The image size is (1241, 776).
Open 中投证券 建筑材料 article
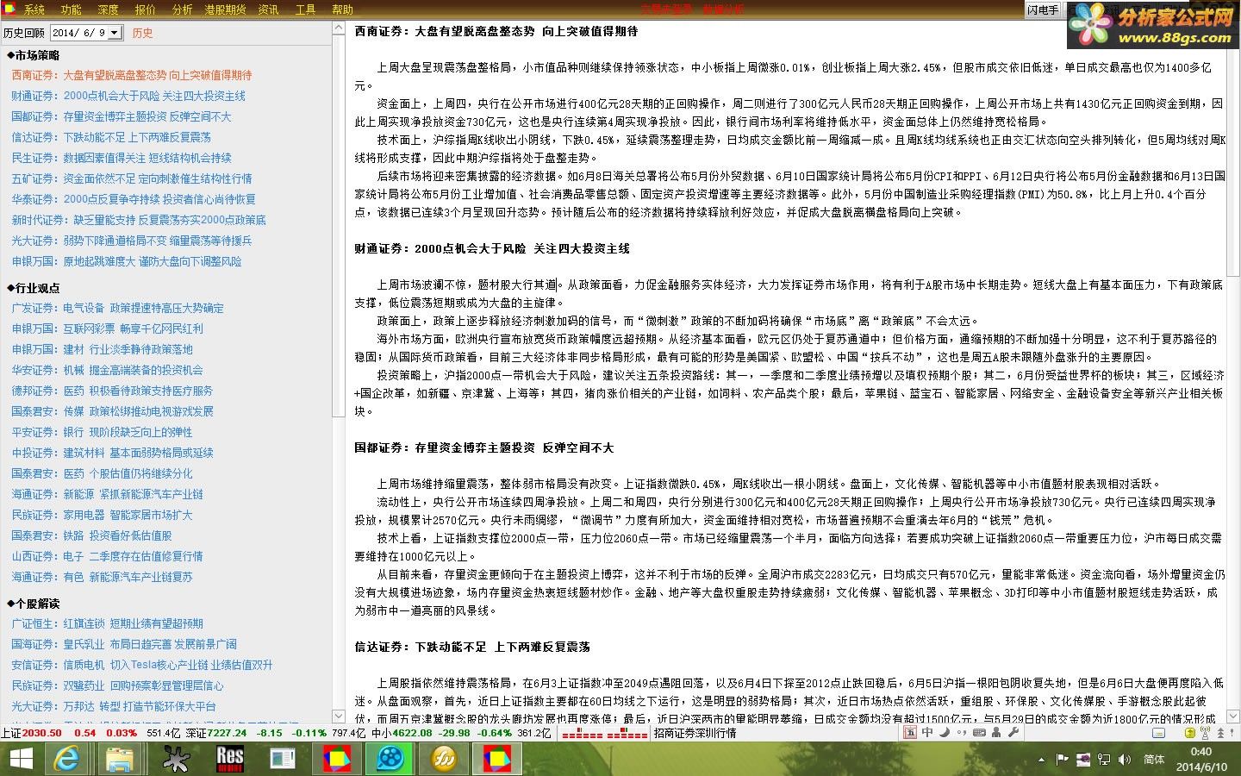[x=112, y=453]
